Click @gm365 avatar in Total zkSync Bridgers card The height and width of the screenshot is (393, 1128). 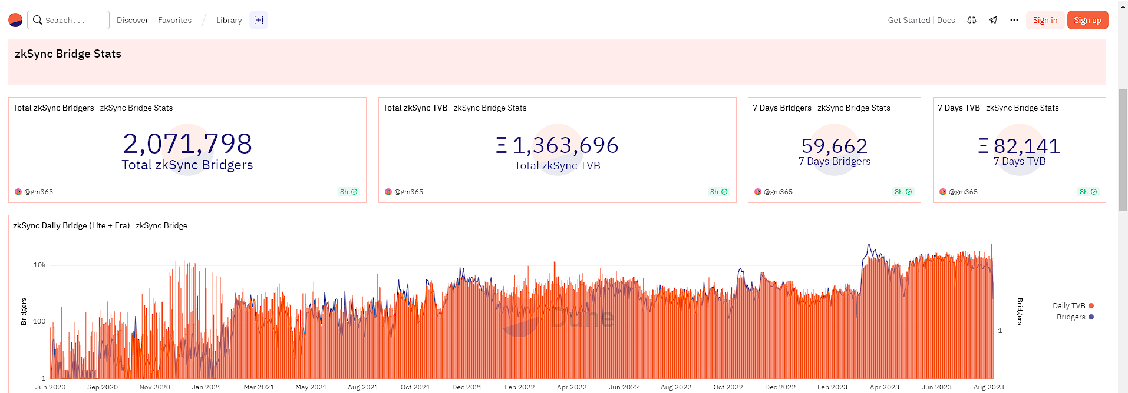18,192
